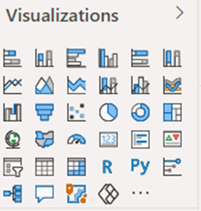Add a Scatter chart visual
The height and width of the screenshot is (211, 201).
(x=76, y=112)
